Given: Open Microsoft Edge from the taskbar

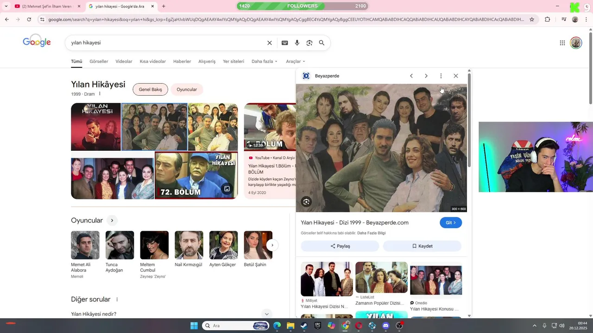Looking at the screenshot, I should tap(277, 326).
